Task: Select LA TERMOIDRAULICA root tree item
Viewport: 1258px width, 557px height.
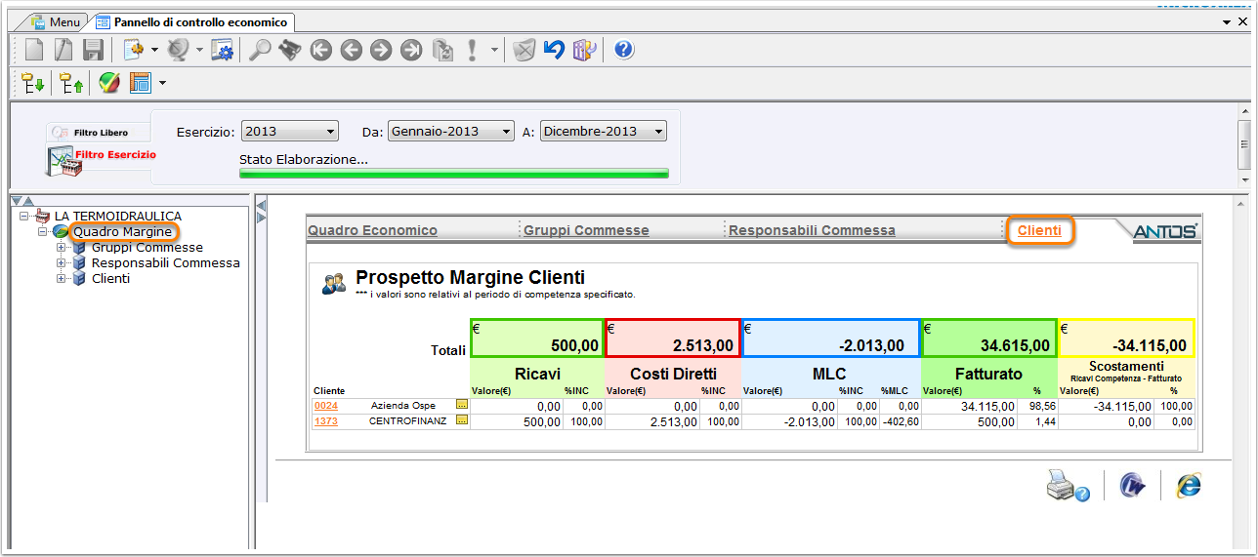Action: tap(118, 217)
